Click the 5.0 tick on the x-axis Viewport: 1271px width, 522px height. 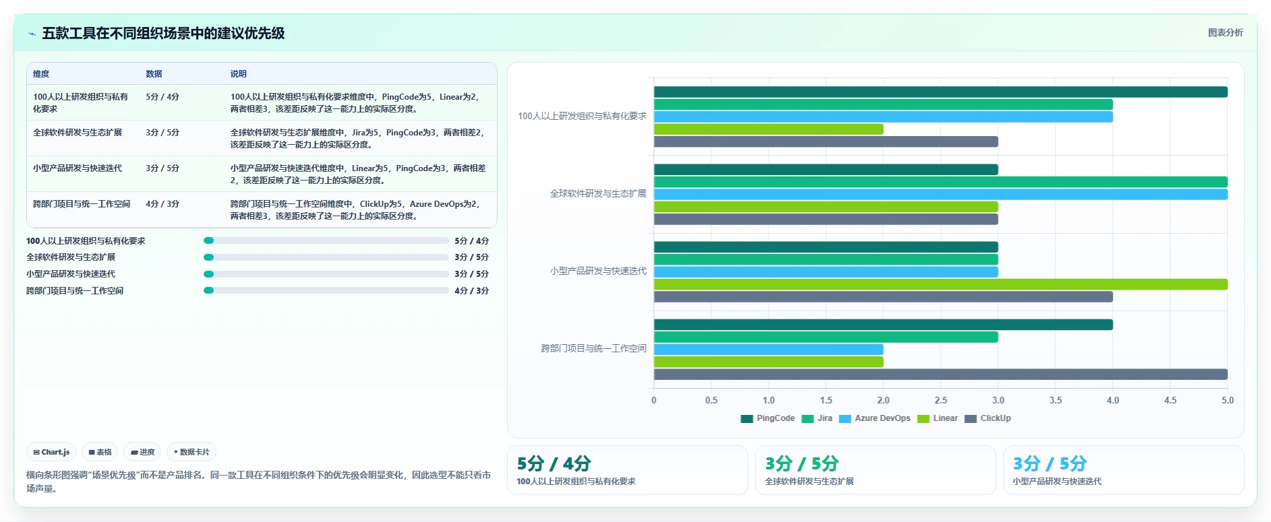(x=1227, y=400)
